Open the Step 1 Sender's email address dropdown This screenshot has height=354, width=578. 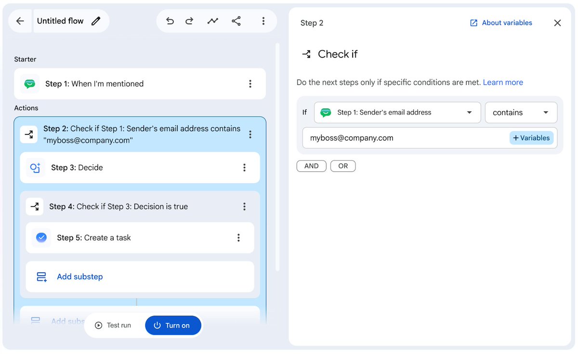pos(397,113)
